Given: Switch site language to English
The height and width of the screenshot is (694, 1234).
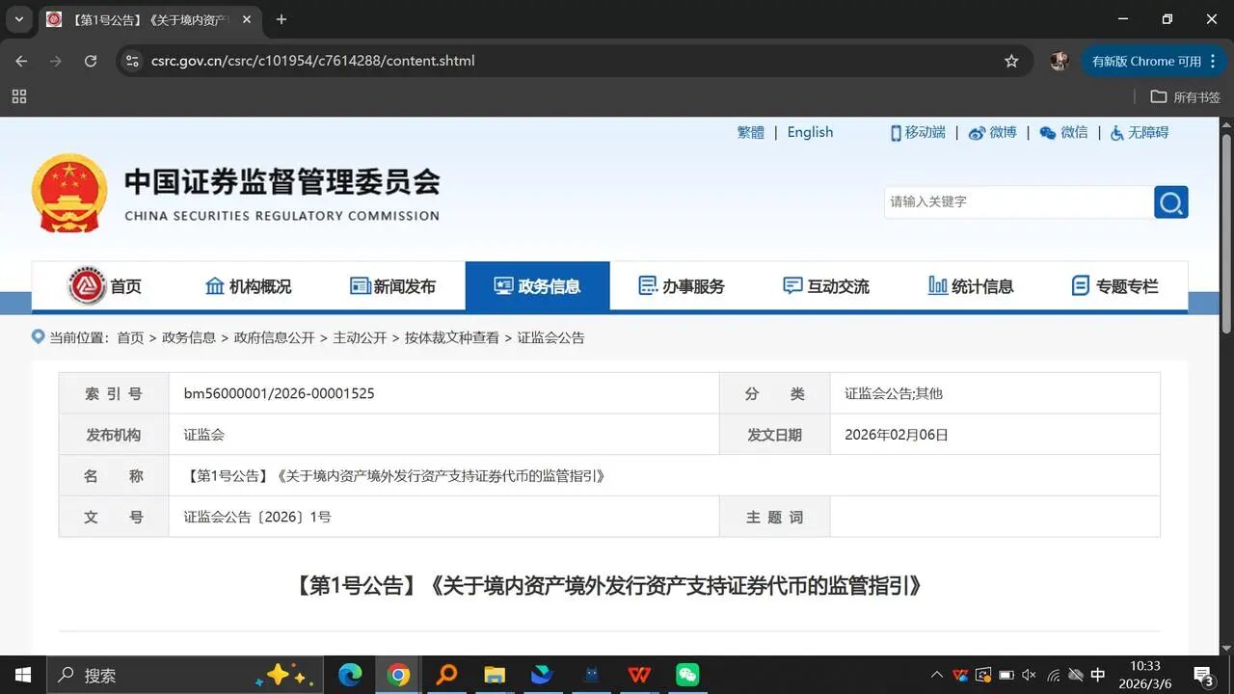Looking at the screenshot, I should click(810, 132).
